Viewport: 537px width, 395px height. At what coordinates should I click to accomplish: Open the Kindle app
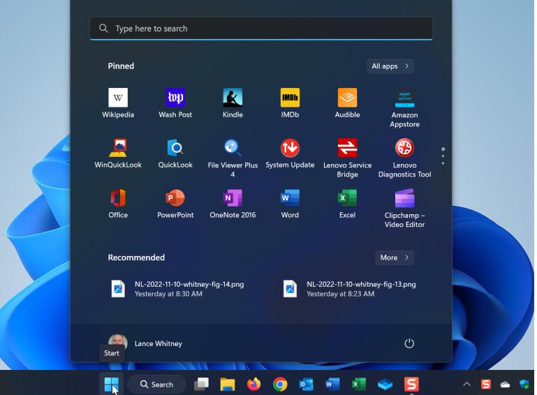pyautogui.click(x=233, y=103)
